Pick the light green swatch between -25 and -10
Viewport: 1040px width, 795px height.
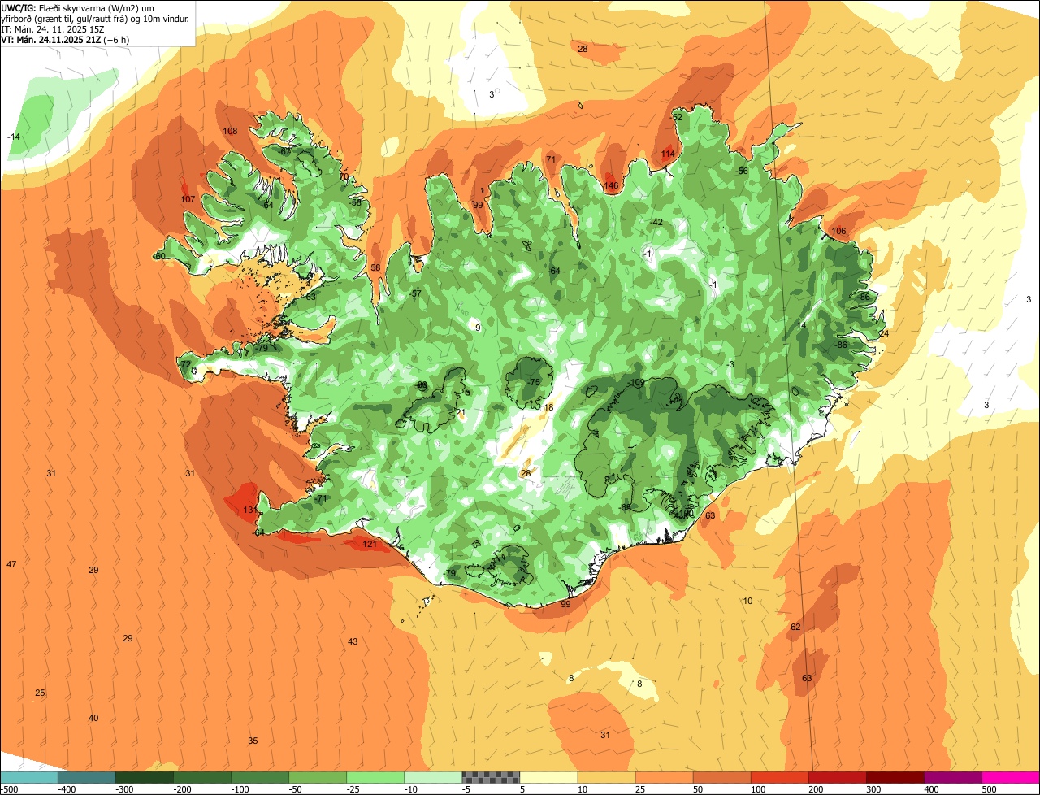[375, 777]
